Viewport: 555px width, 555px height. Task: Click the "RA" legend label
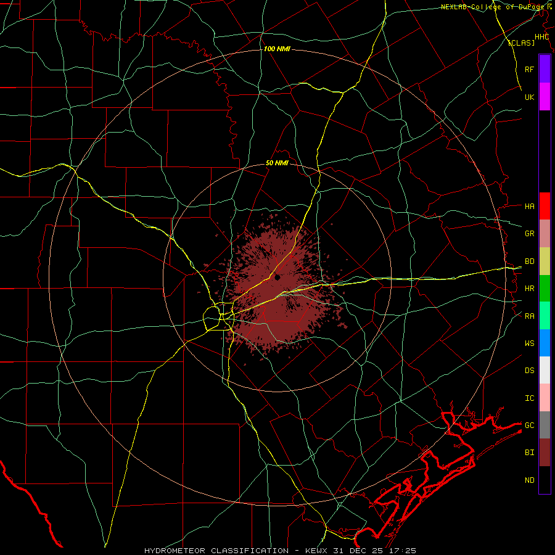pyautogui.click(x=529, y=316)
